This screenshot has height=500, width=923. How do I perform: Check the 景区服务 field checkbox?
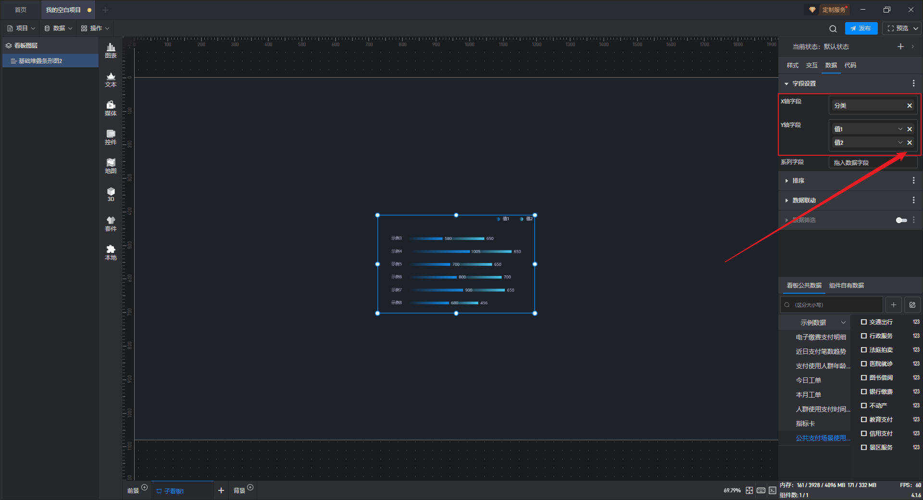864,448
